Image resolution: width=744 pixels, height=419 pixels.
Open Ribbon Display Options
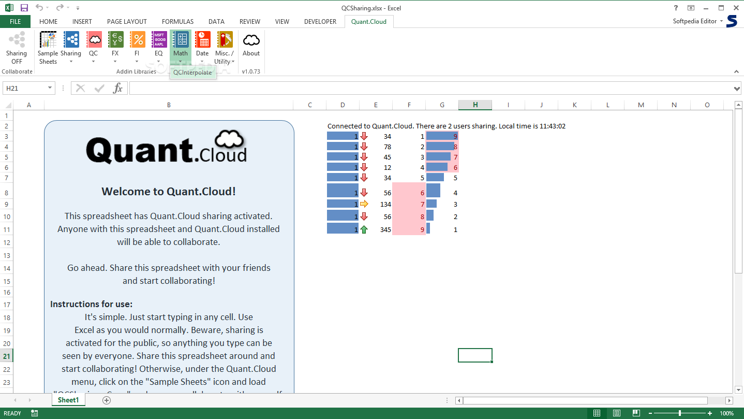tap(691, 8)
